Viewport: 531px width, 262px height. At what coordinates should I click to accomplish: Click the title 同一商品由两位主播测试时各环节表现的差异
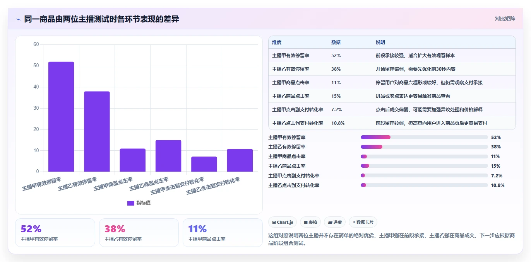[x=102, y=19]
